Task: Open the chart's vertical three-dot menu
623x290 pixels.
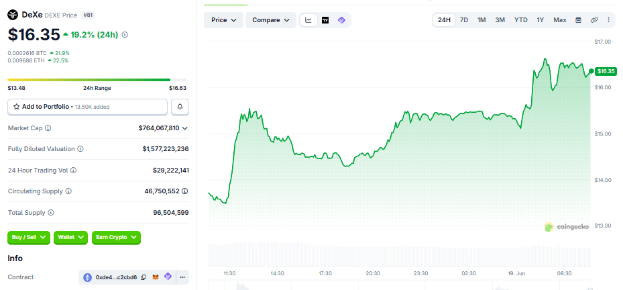Action: point(608,20)
